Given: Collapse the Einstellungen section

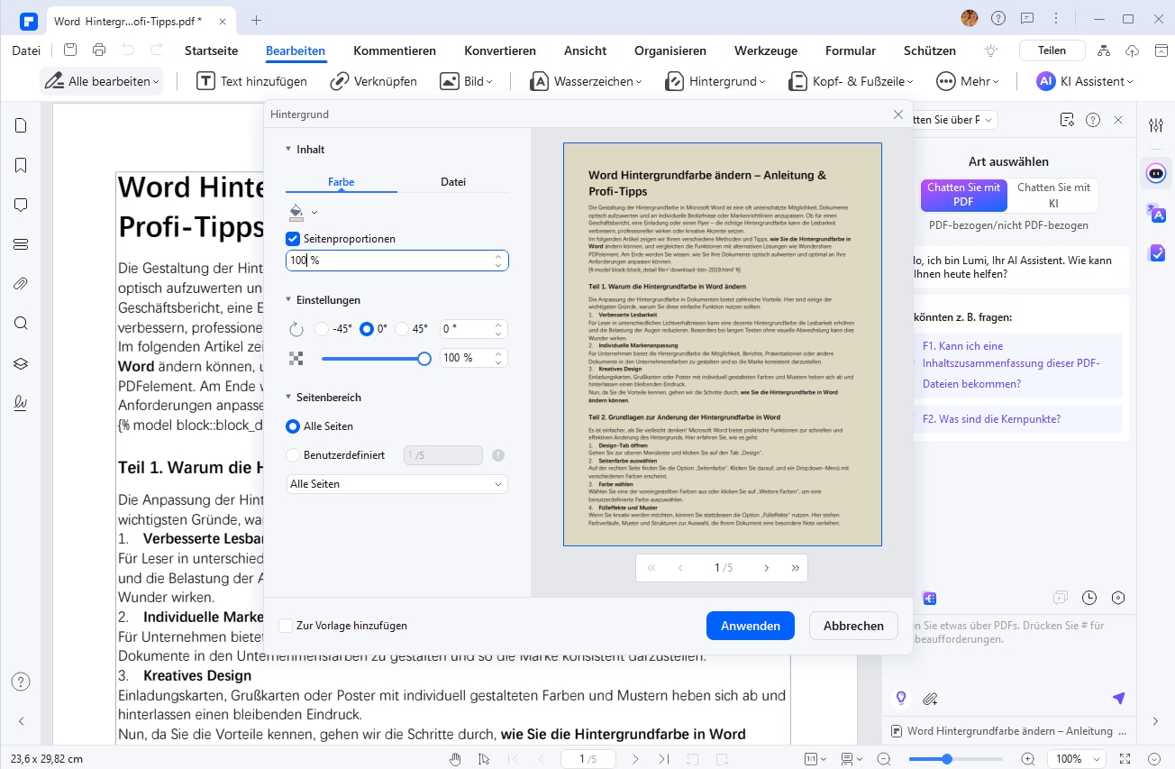Looking at the screenshot, I should [x=288, y=300].
